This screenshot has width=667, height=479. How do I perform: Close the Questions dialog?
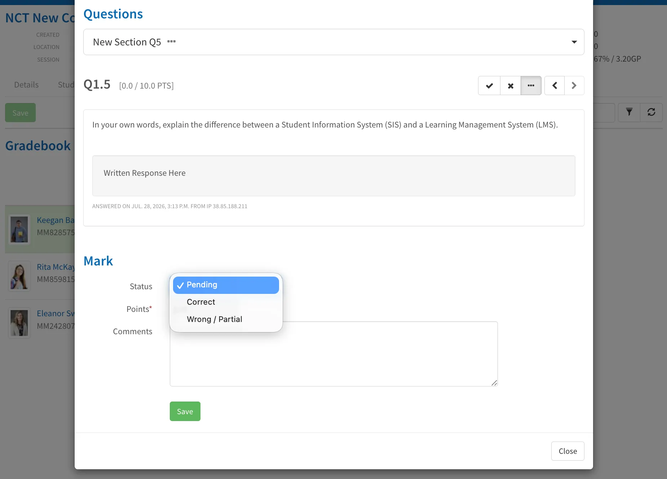point(568,451)
